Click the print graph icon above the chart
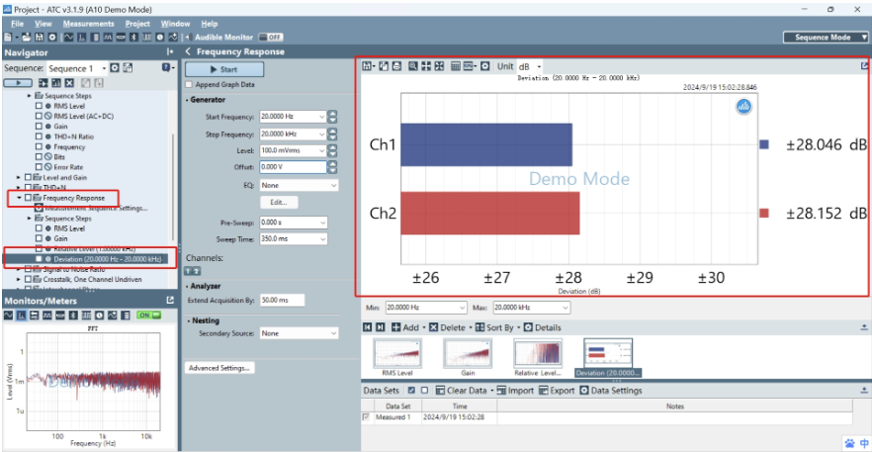This screenshot has height=452, width=872. pos(396,66)
